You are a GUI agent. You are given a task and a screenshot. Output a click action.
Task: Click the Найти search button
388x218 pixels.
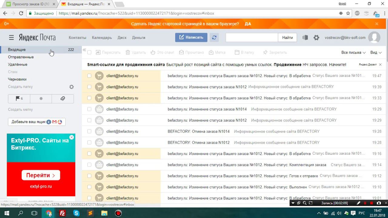tap(287, 38)
